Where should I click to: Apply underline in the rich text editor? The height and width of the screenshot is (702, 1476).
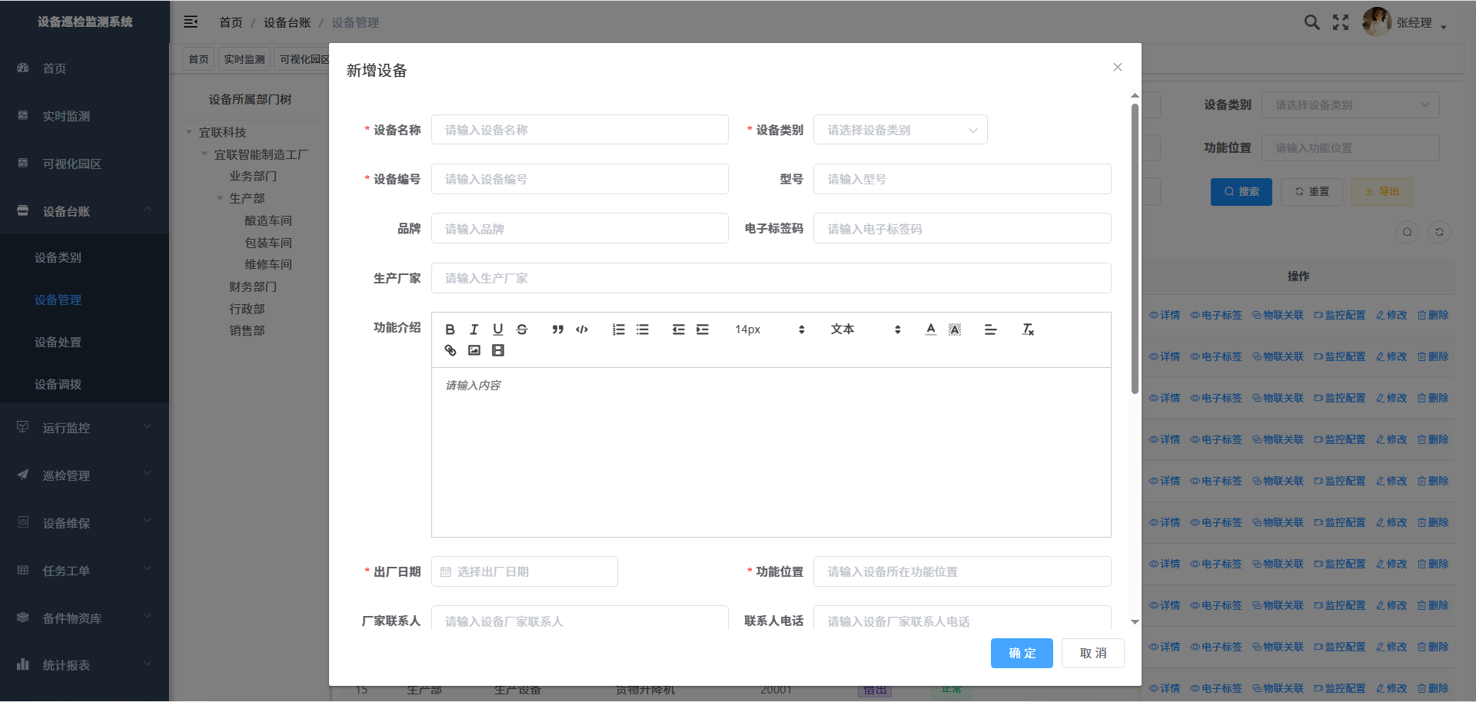click(x=498, y=329)
